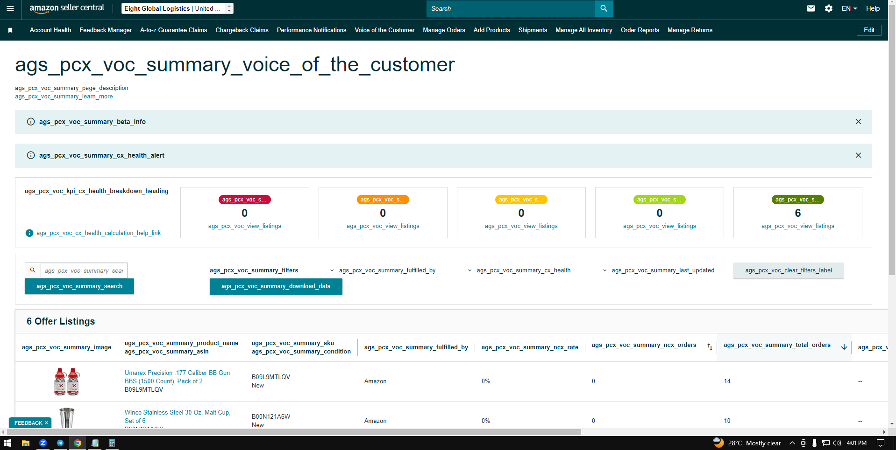Image resolution: width=896 pixels, height=450 pixels.
Task: Open Manage Returns
Action: pyautogui.click(x=690, y=30)
